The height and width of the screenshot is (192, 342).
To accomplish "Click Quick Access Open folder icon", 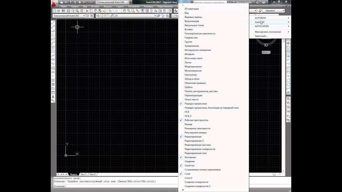I will 66,2.
